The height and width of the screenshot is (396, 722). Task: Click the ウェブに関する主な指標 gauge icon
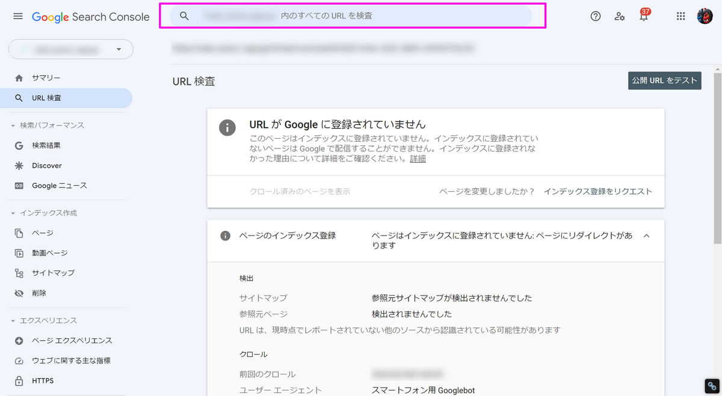[19, 361]
